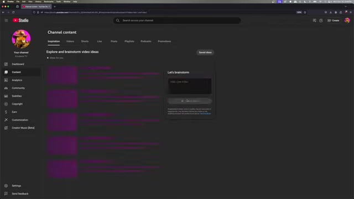354x199 pixels.
Task: Open the Create button menu
Action: click(333, 20)
